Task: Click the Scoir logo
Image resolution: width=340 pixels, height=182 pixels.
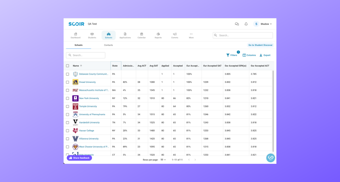Action: pyautogui.click(x=76, y=24)
